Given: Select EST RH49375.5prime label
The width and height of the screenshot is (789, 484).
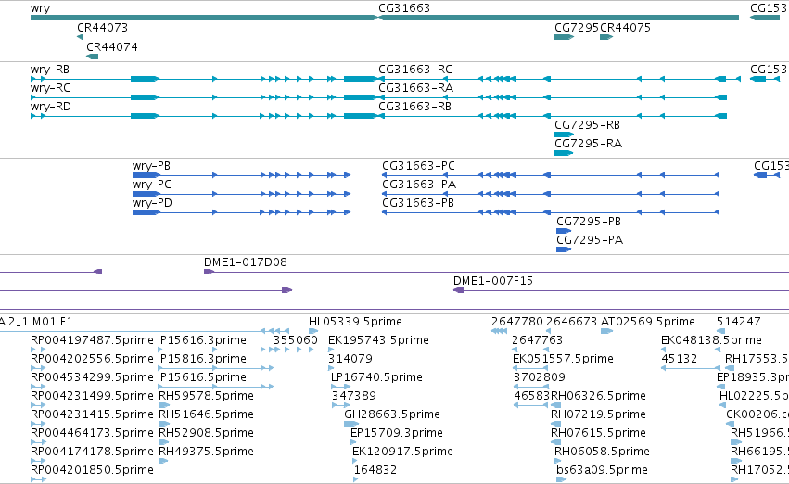Looking at the screenshot, I should [206, 452].
